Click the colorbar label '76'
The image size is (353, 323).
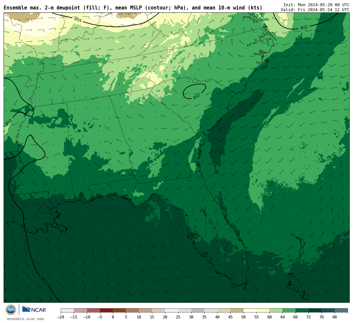tap(322, 317)
